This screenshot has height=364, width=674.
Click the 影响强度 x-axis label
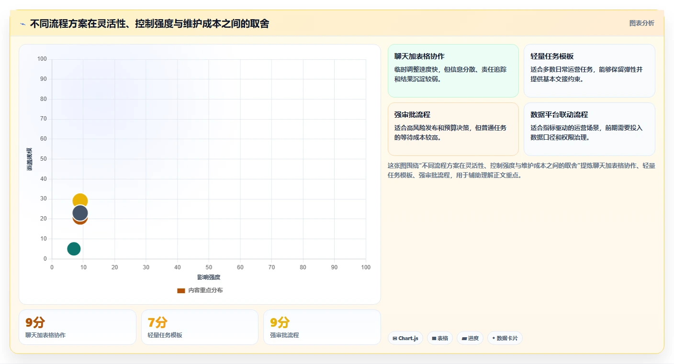click(209, 277)
